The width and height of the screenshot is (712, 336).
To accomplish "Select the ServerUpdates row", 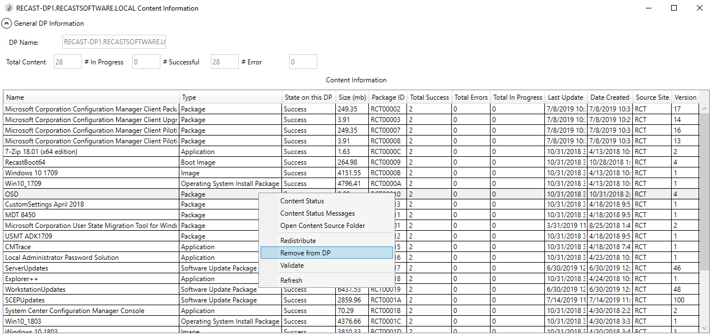I will click(x=352, y=268).
